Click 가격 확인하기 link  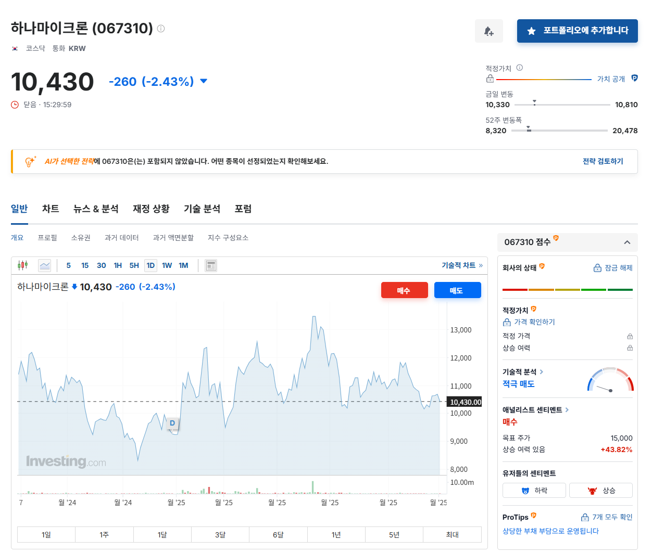point(529,322)
